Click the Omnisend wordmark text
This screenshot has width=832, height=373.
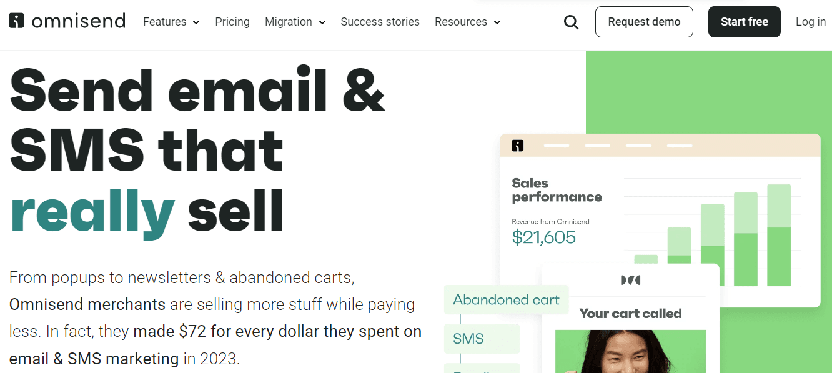coord(78,21)
